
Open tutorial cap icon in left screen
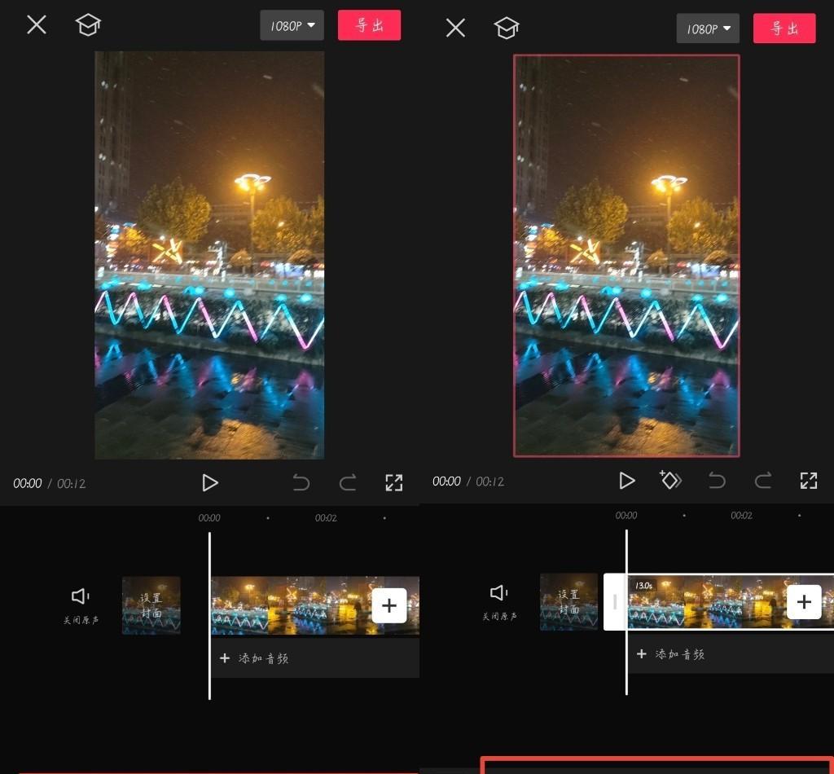(88, 24)
